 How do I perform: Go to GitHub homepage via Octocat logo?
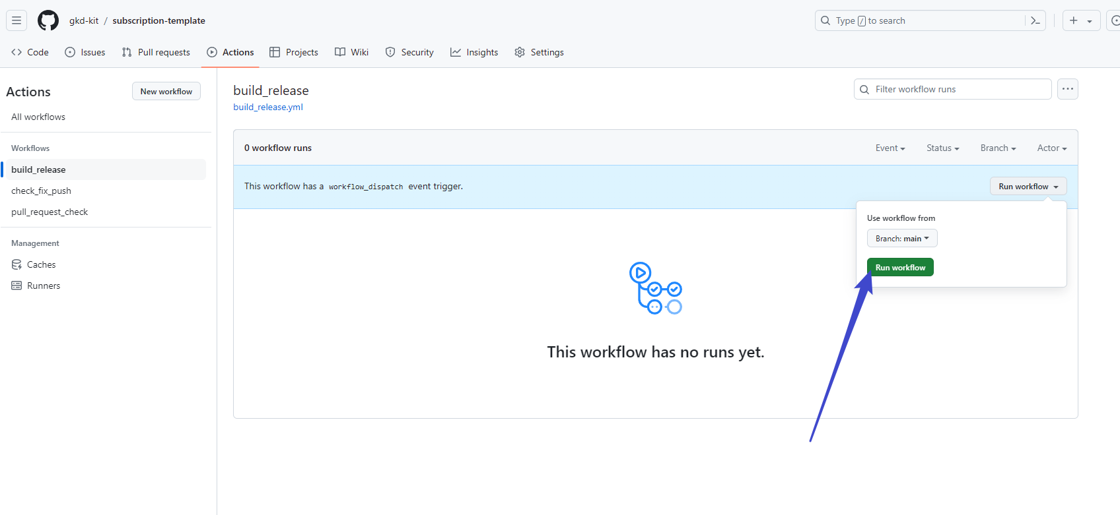[48, 20]
